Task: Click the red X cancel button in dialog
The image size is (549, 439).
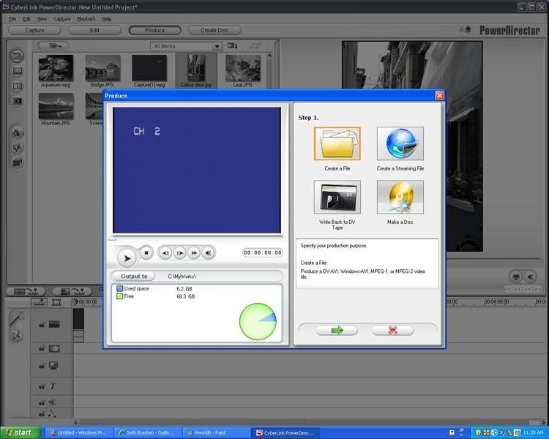Action: coord(393,330)
